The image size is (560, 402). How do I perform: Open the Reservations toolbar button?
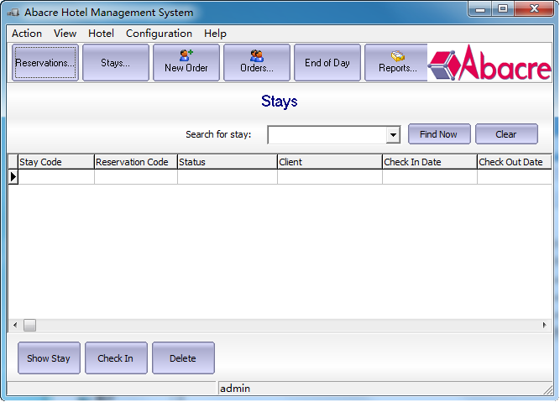point(45,63)
